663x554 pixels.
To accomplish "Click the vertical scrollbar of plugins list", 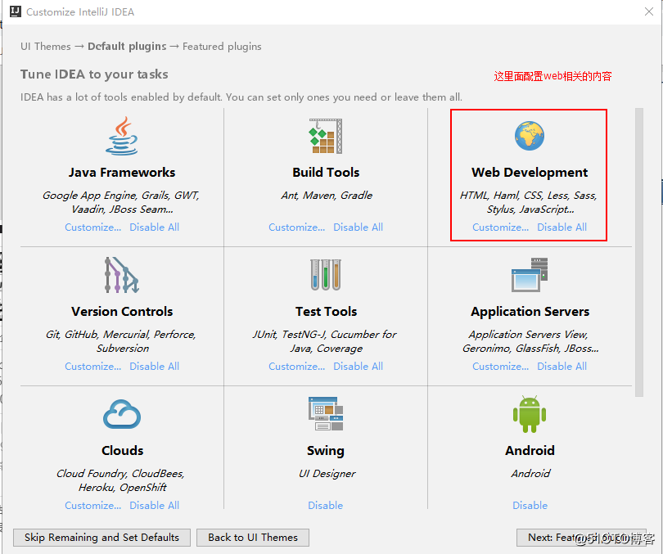I will tap(639, 252).
